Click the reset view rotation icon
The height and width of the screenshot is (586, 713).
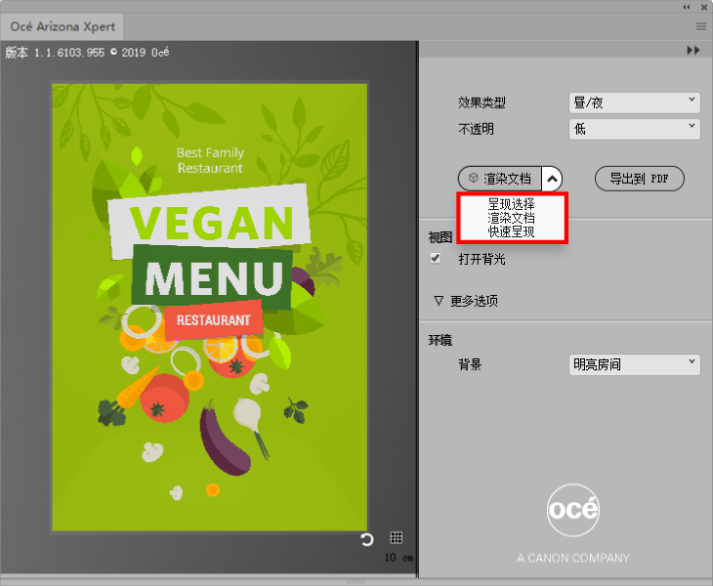[x=367, y=539]
